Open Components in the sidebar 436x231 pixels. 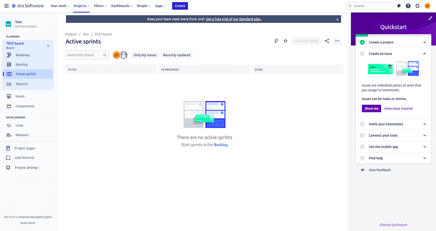tap(28, 106)
